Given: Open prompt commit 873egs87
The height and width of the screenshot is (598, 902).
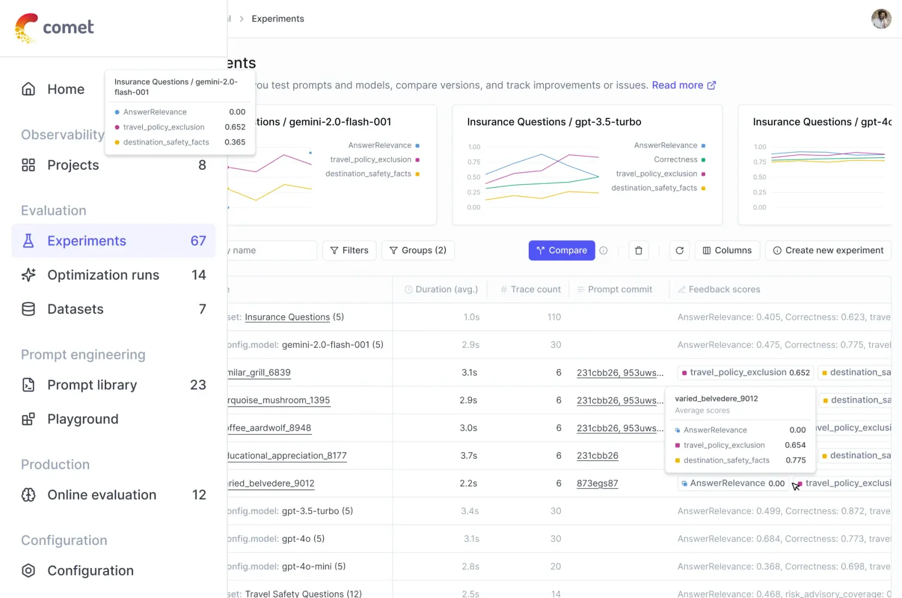Looking at the screenshot, I should click(597, 484).
